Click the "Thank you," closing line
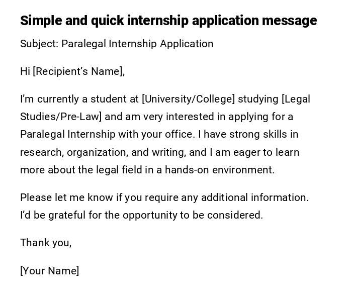This screenshot has height=302, width=352. click(46, 243)
